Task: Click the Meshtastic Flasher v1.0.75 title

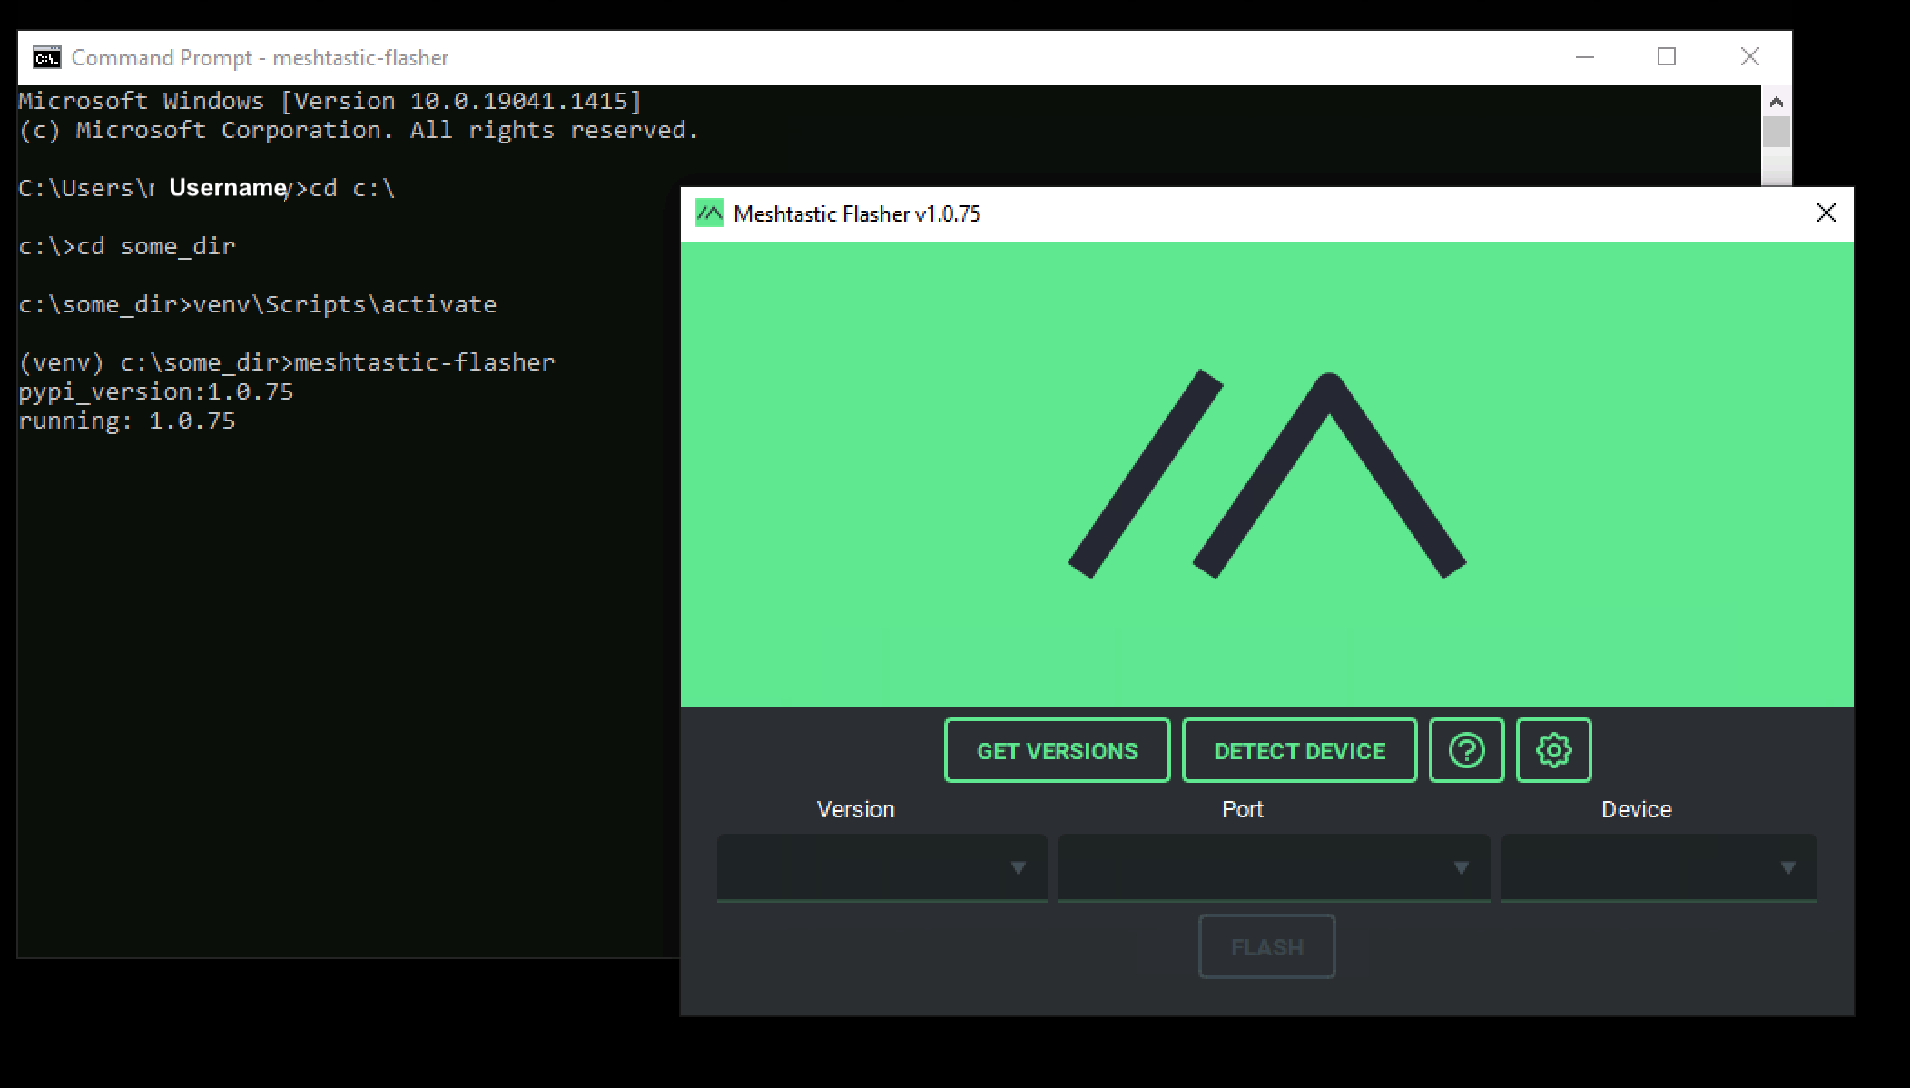Action: coord(856,214)
